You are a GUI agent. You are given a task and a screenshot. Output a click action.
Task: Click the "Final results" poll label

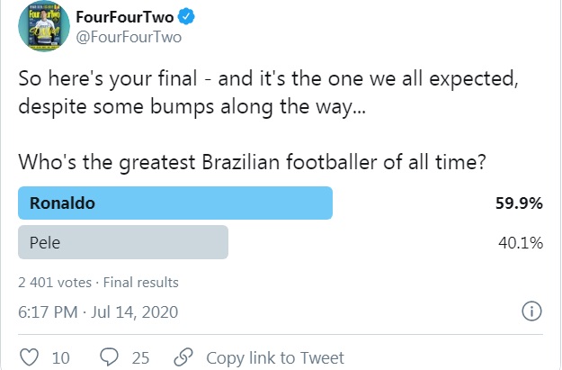pos(141,282)
